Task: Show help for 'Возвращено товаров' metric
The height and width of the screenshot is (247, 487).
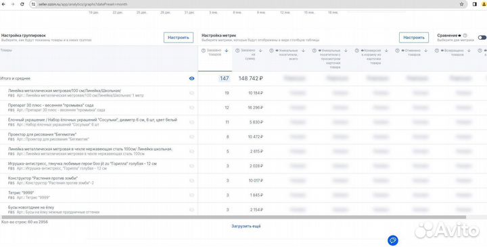Action: tap(437, 51)
